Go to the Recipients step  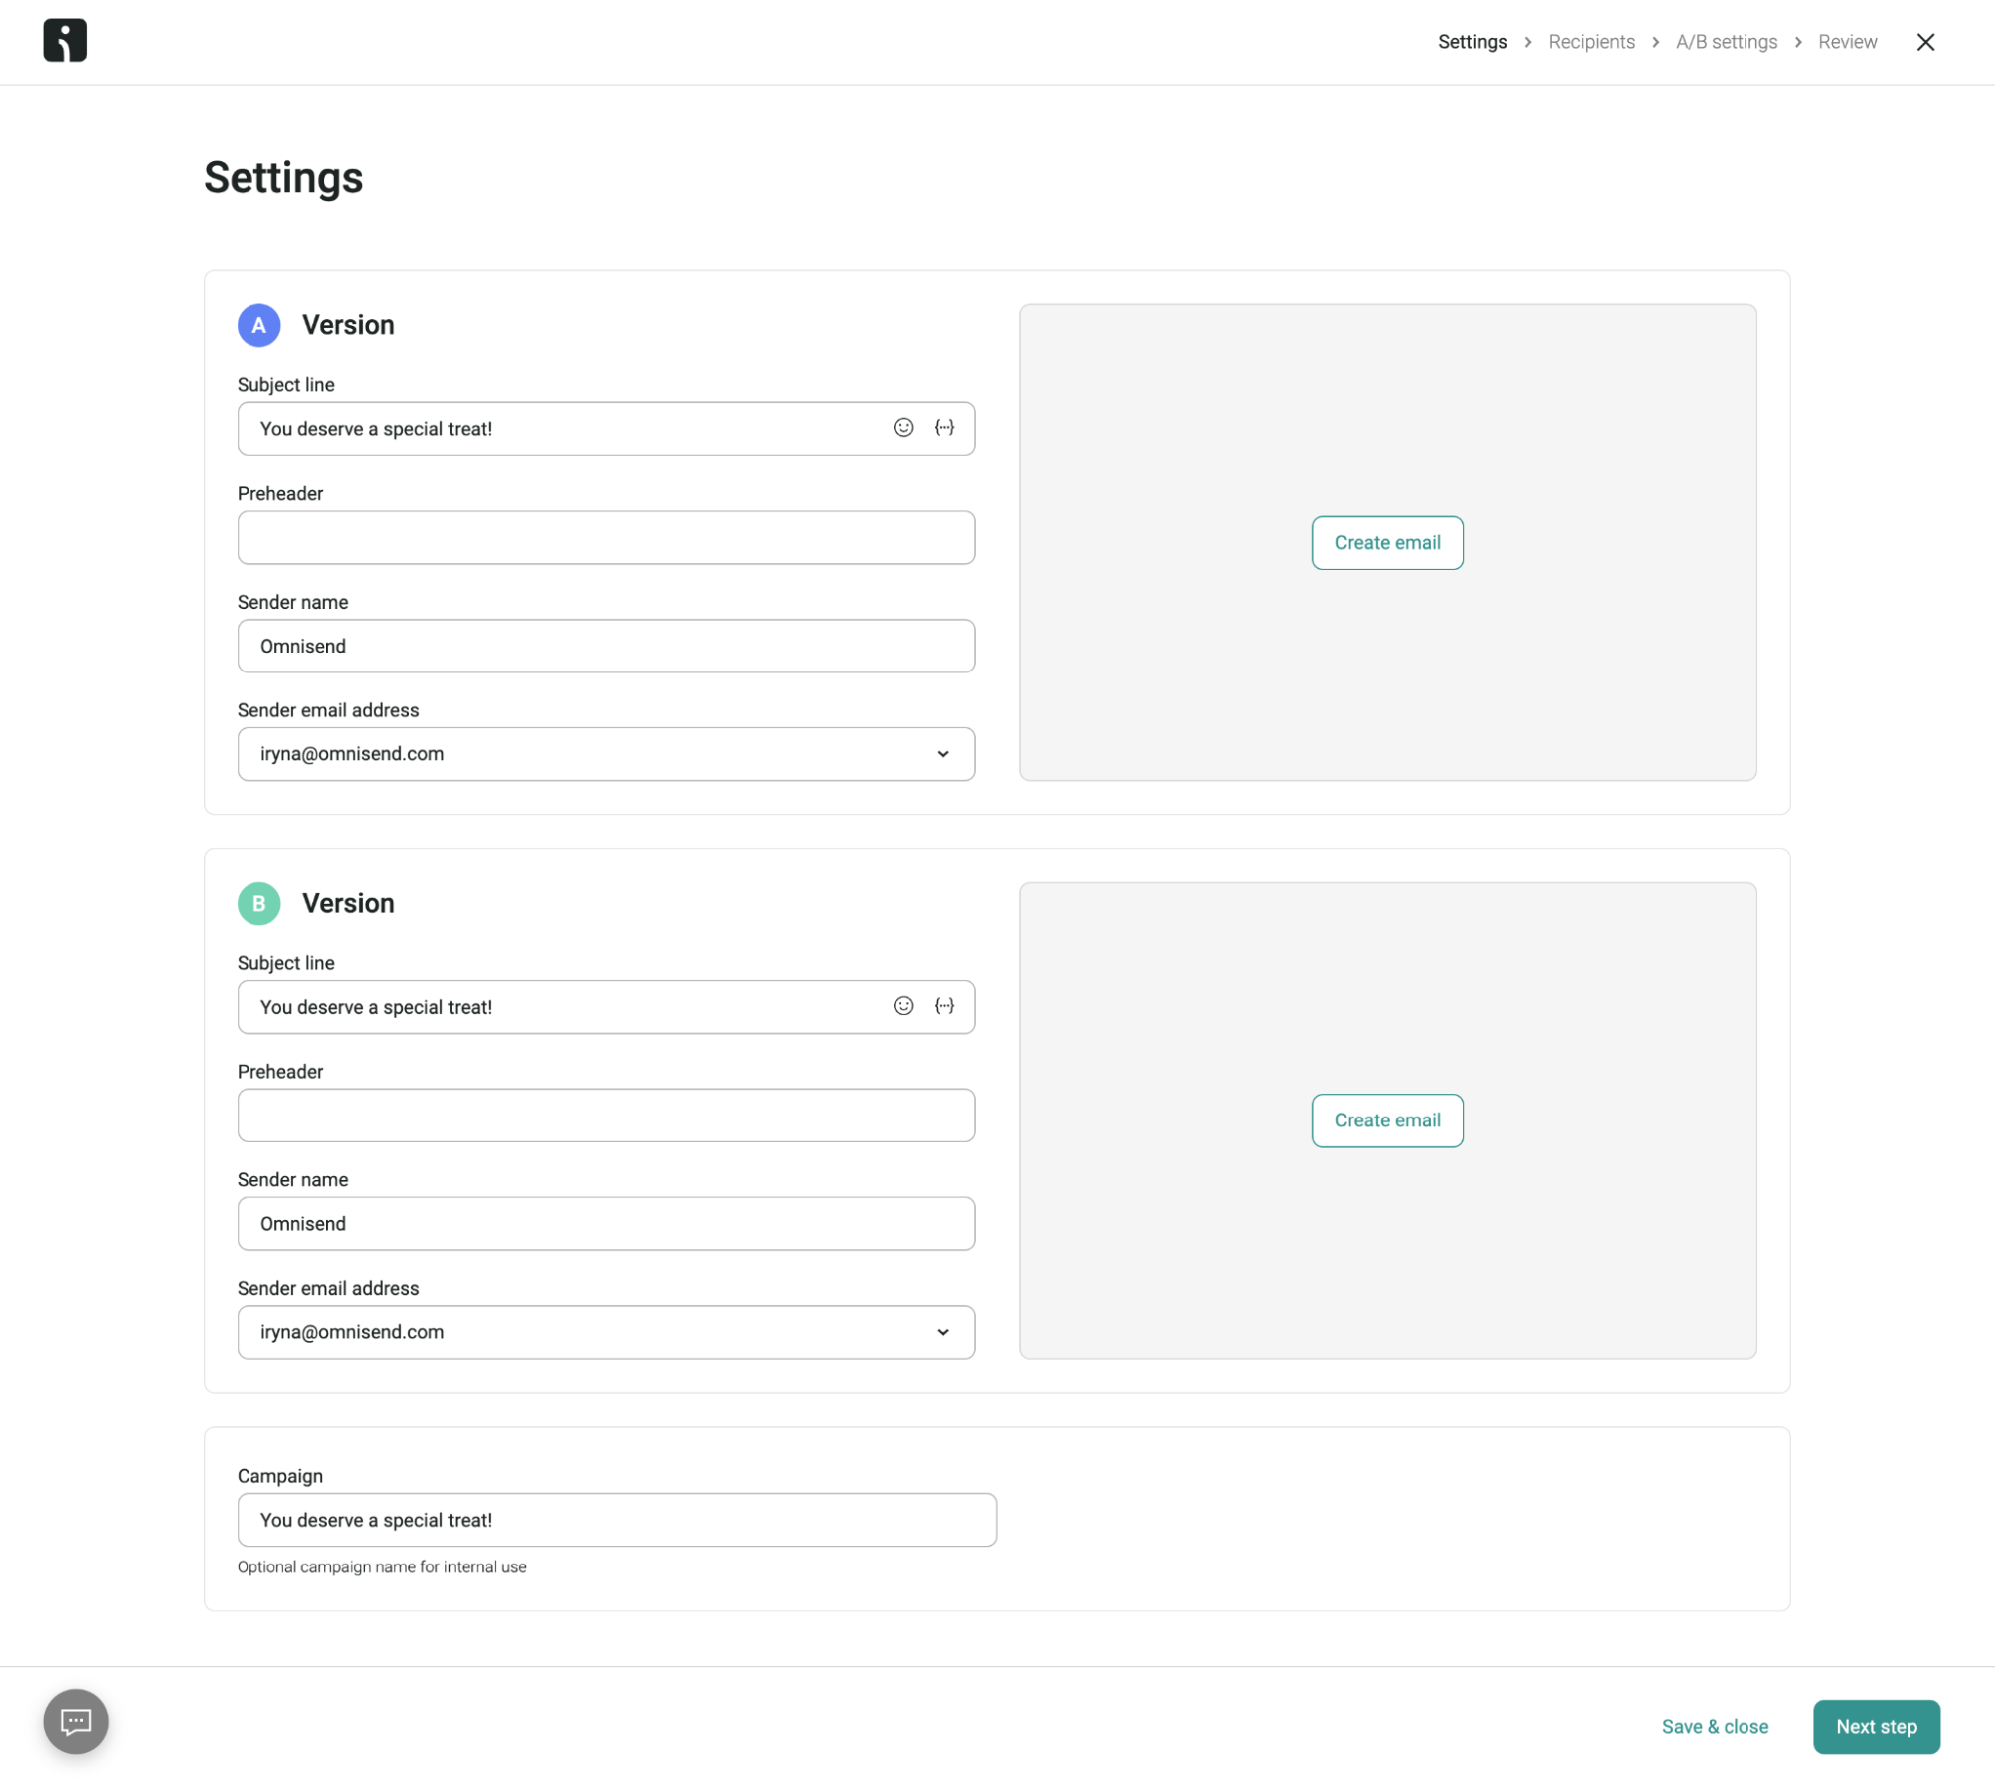[x=1591, y=42]
